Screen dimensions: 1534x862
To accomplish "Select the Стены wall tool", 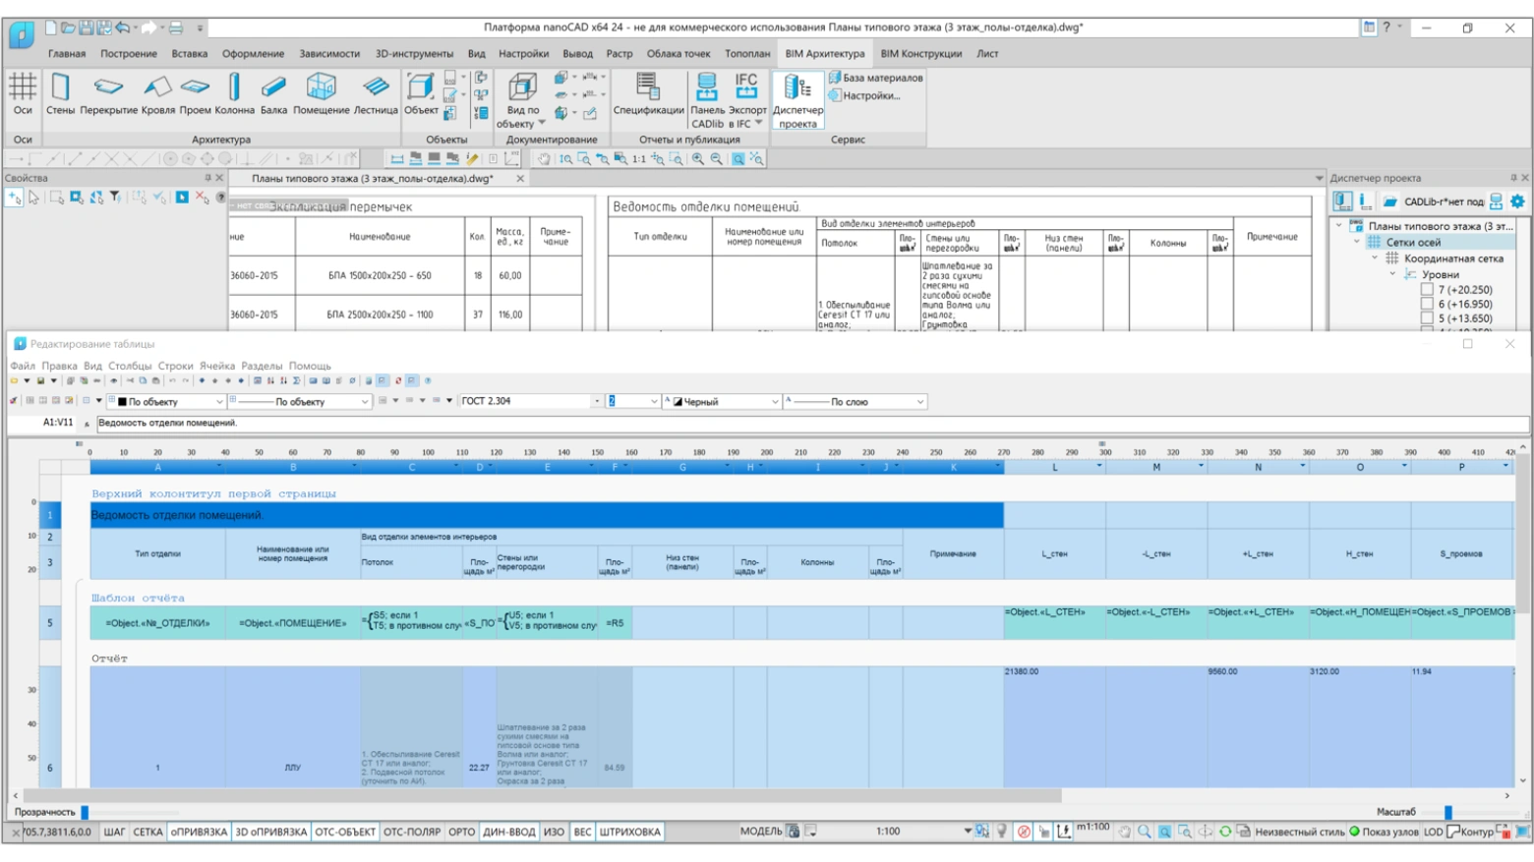I will click(x=60, y=94).
